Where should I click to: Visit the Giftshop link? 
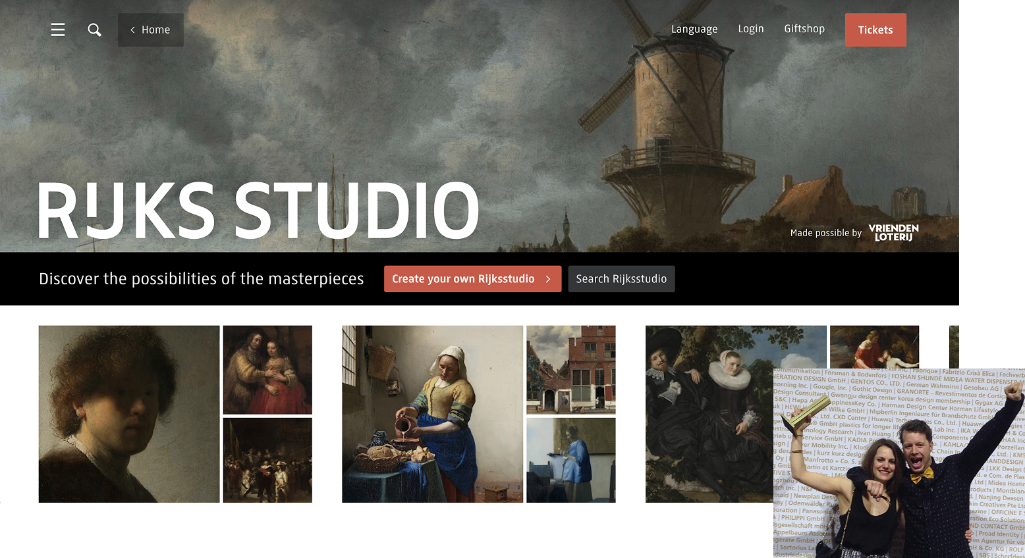(x=804, y=29)
